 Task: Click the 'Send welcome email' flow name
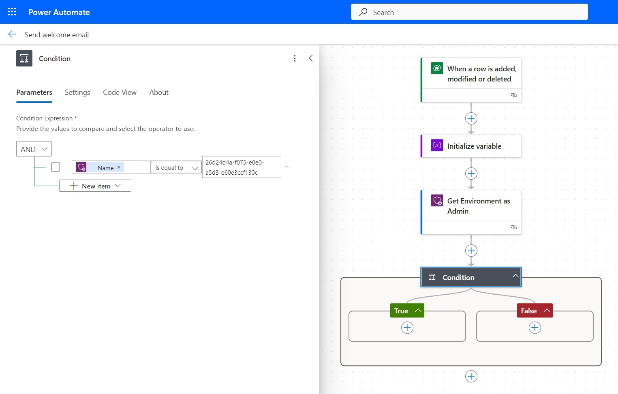coord(57,35)
